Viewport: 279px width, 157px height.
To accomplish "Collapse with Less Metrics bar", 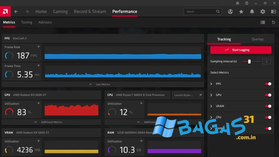I will (x=103, y=84).
